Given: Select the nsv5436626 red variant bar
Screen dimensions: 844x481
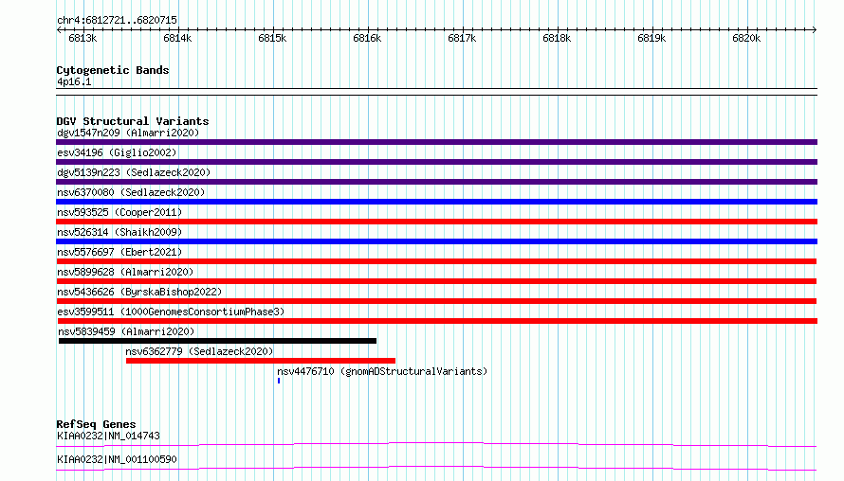Looking at the screenshot, I should click(x=436, y=301).
